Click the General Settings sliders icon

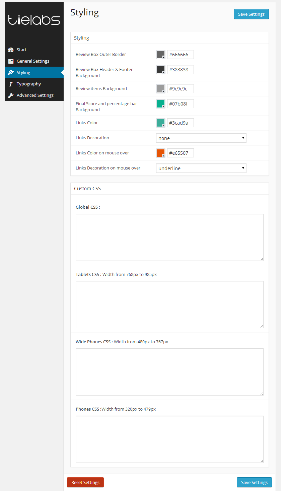click(x=11, y=61)
